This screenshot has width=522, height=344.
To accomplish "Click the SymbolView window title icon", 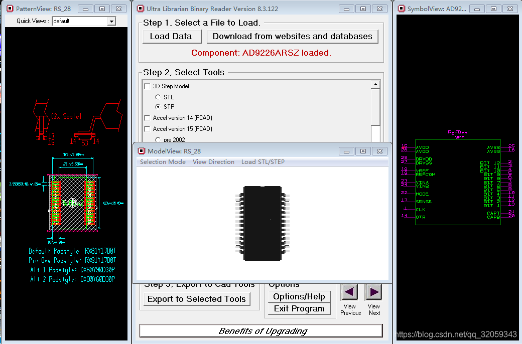I will tap(402, 9).
